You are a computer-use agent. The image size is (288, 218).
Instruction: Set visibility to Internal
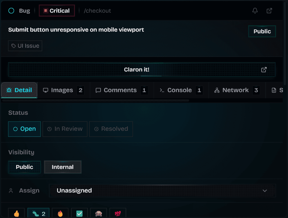(x=63, y=167)
